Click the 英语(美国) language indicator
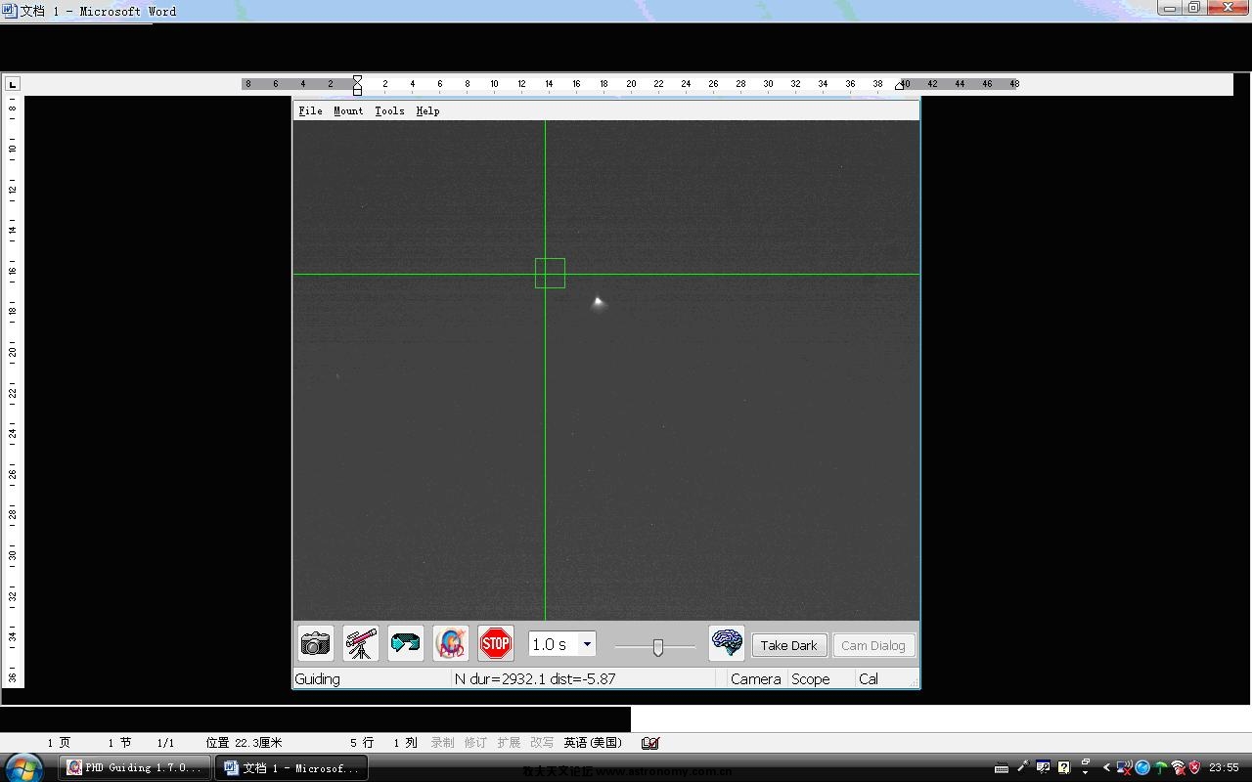 pyautogui.click(x=593, y=743)
